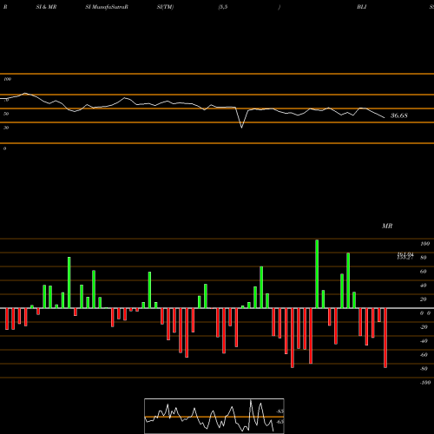The image size is (434, 434).
Task: Click the 36.68 RSI value label
Action: (x=399, y=115)
